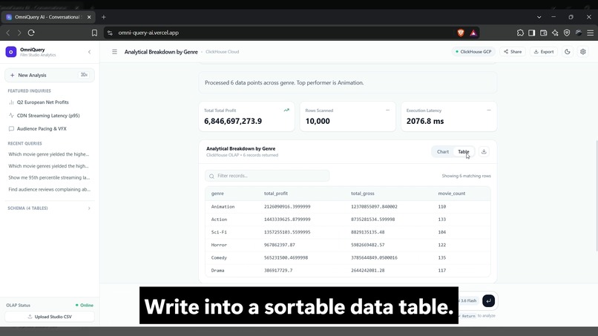Click the page vertical scrollbar

597,196
